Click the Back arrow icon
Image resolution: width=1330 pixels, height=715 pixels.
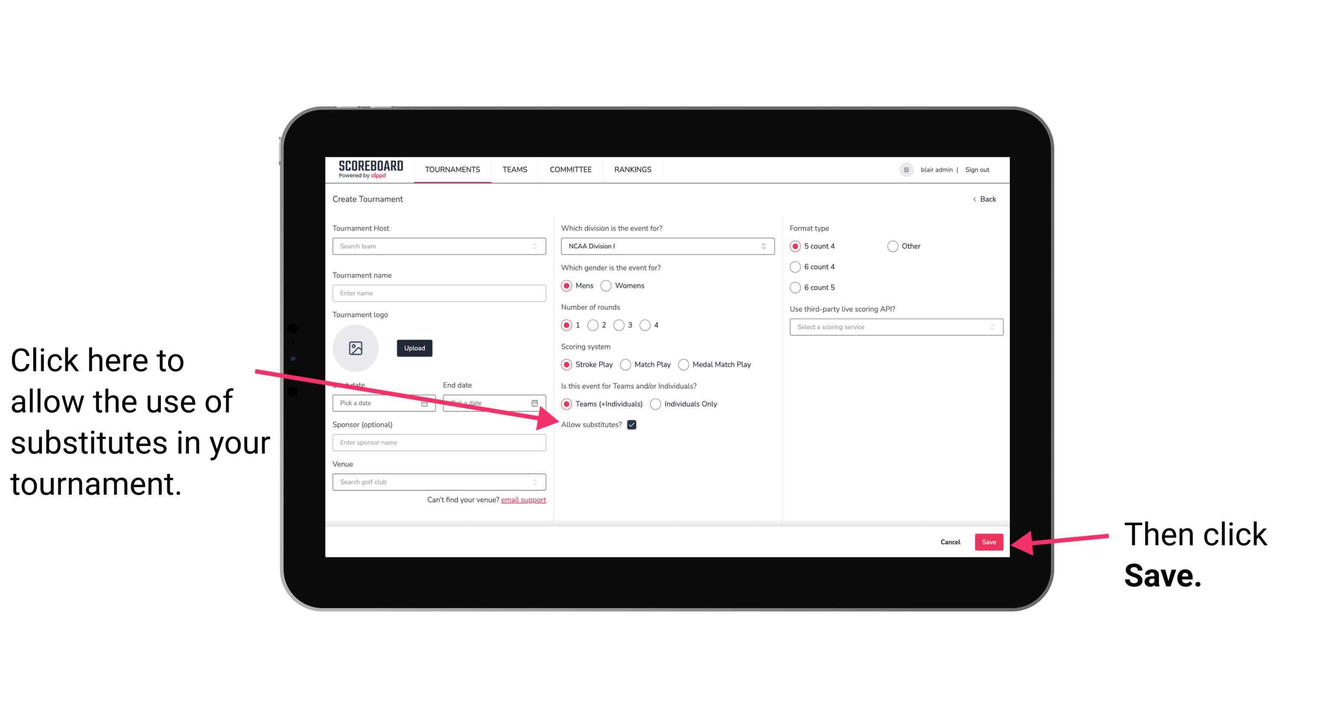[x=976, y=199]
